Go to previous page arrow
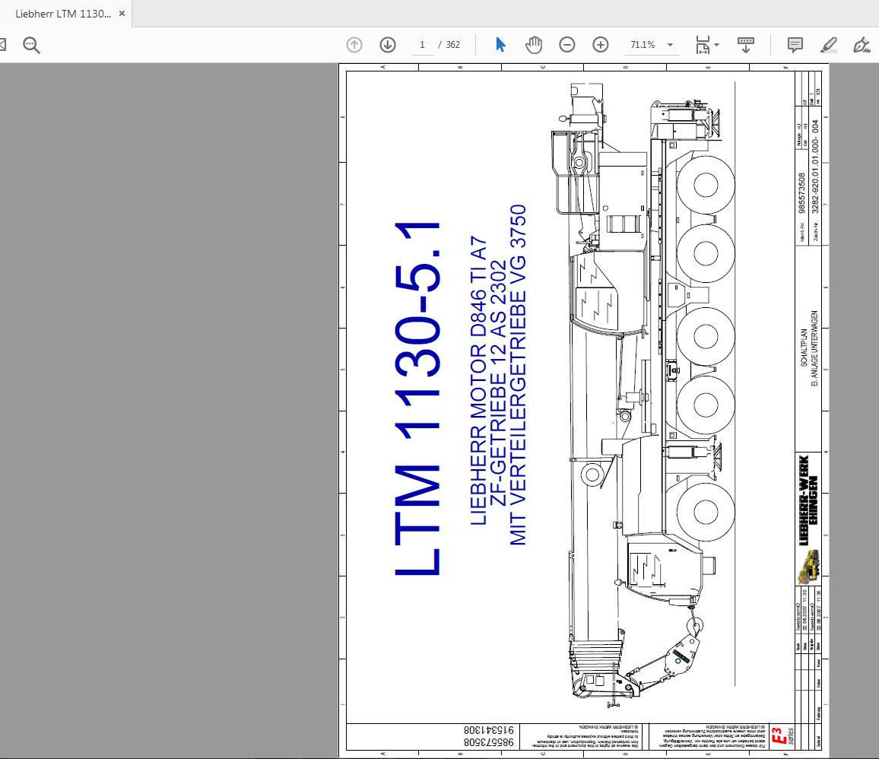The image size is (879, 759). pos(354,45)
